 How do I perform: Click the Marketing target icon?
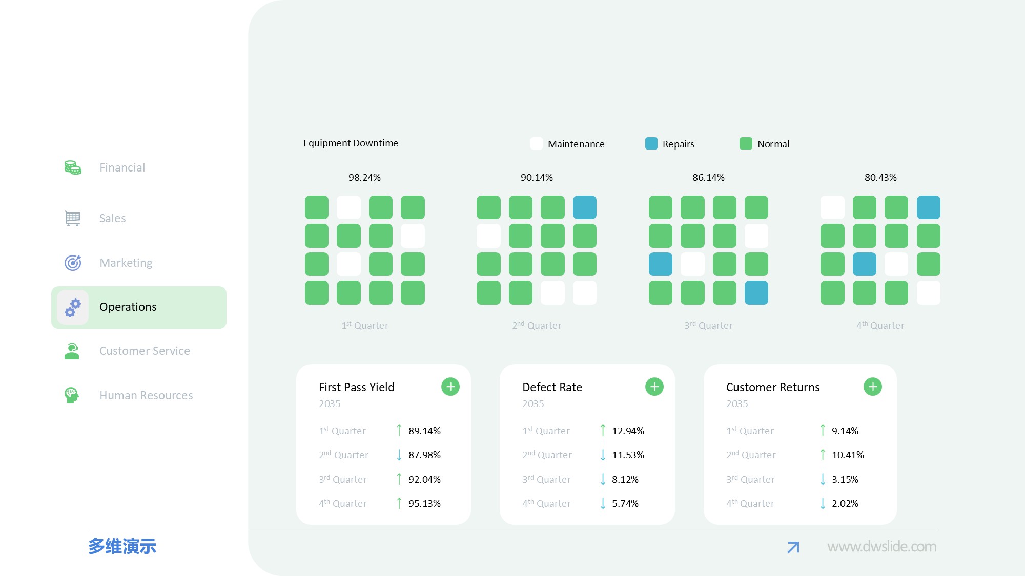(x=72, y=263)
